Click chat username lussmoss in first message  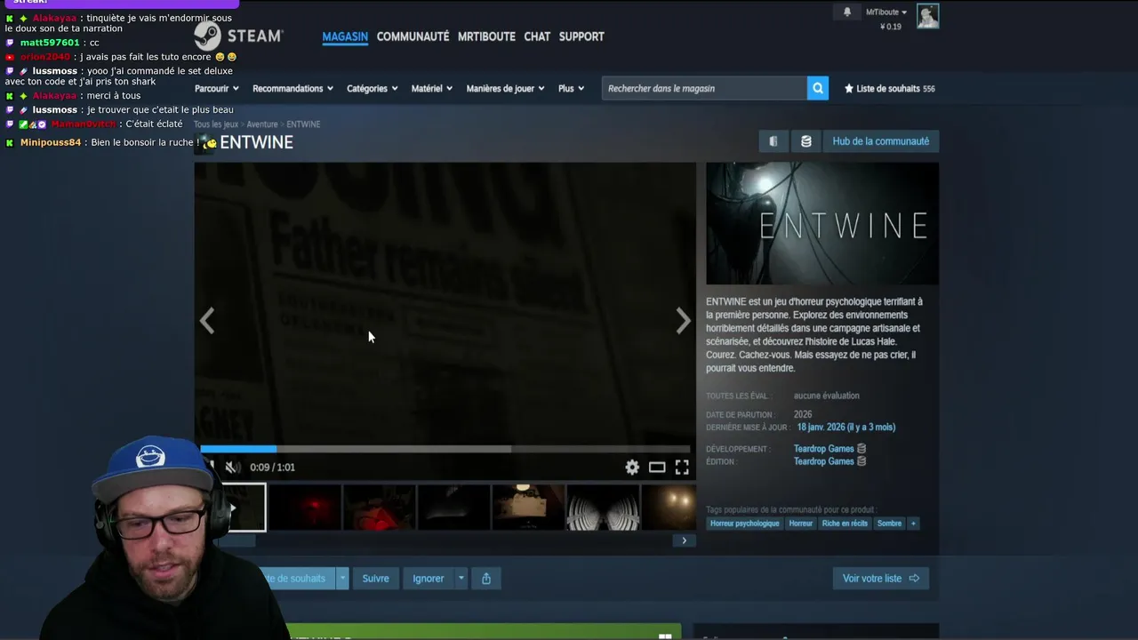coord(55,71)
